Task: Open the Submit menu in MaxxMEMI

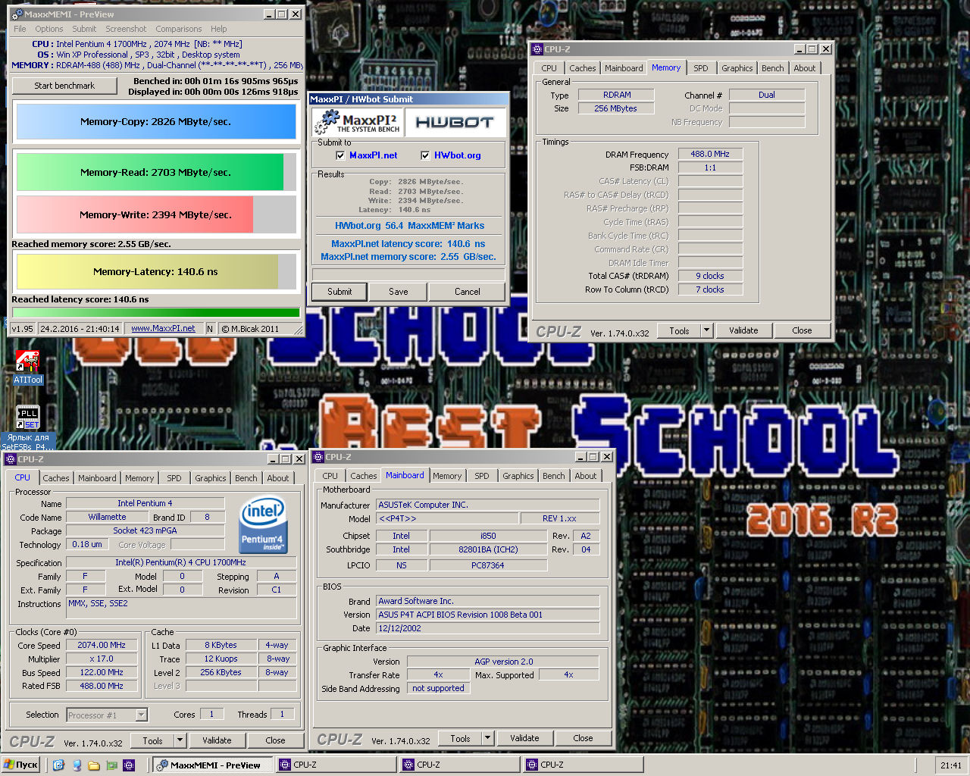Action: tap(84, 29)
